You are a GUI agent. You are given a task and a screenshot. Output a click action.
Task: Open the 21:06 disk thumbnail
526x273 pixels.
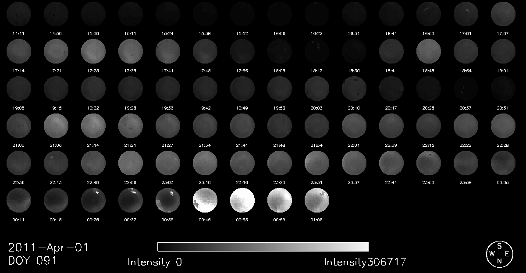[56, 125]
